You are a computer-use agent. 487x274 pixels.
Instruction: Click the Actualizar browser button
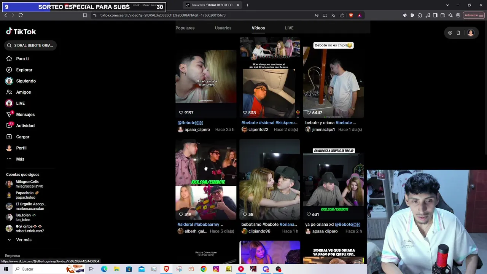tap(474, 15)
